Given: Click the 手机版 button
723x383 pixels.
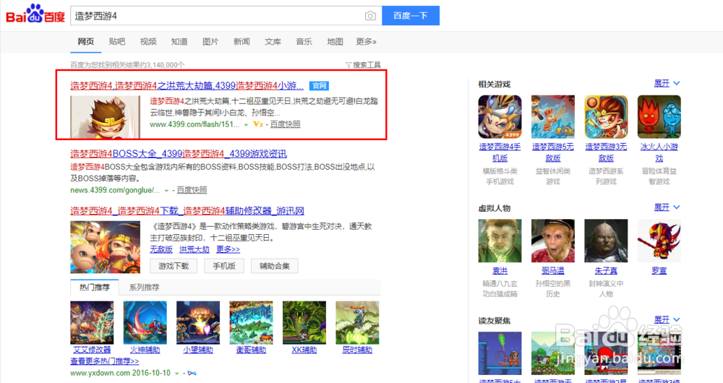Looking at the screenshot, I should point(224,266).
